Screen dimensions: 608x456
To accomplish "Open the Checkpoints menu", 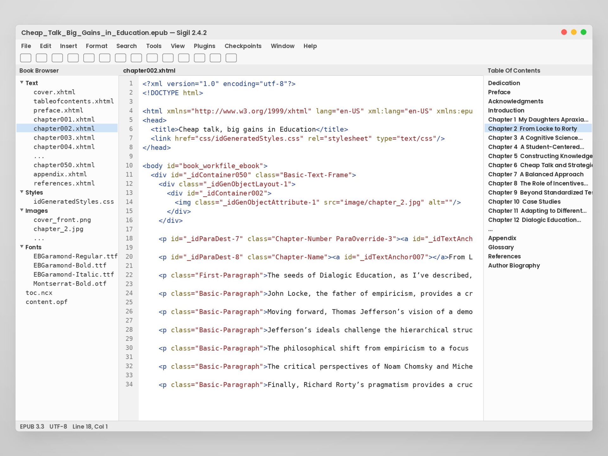I will point(243,46).
